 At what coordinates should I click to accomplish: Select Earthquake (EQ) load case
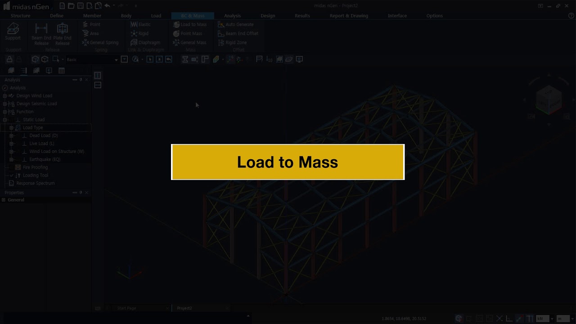tap(45, 159)
